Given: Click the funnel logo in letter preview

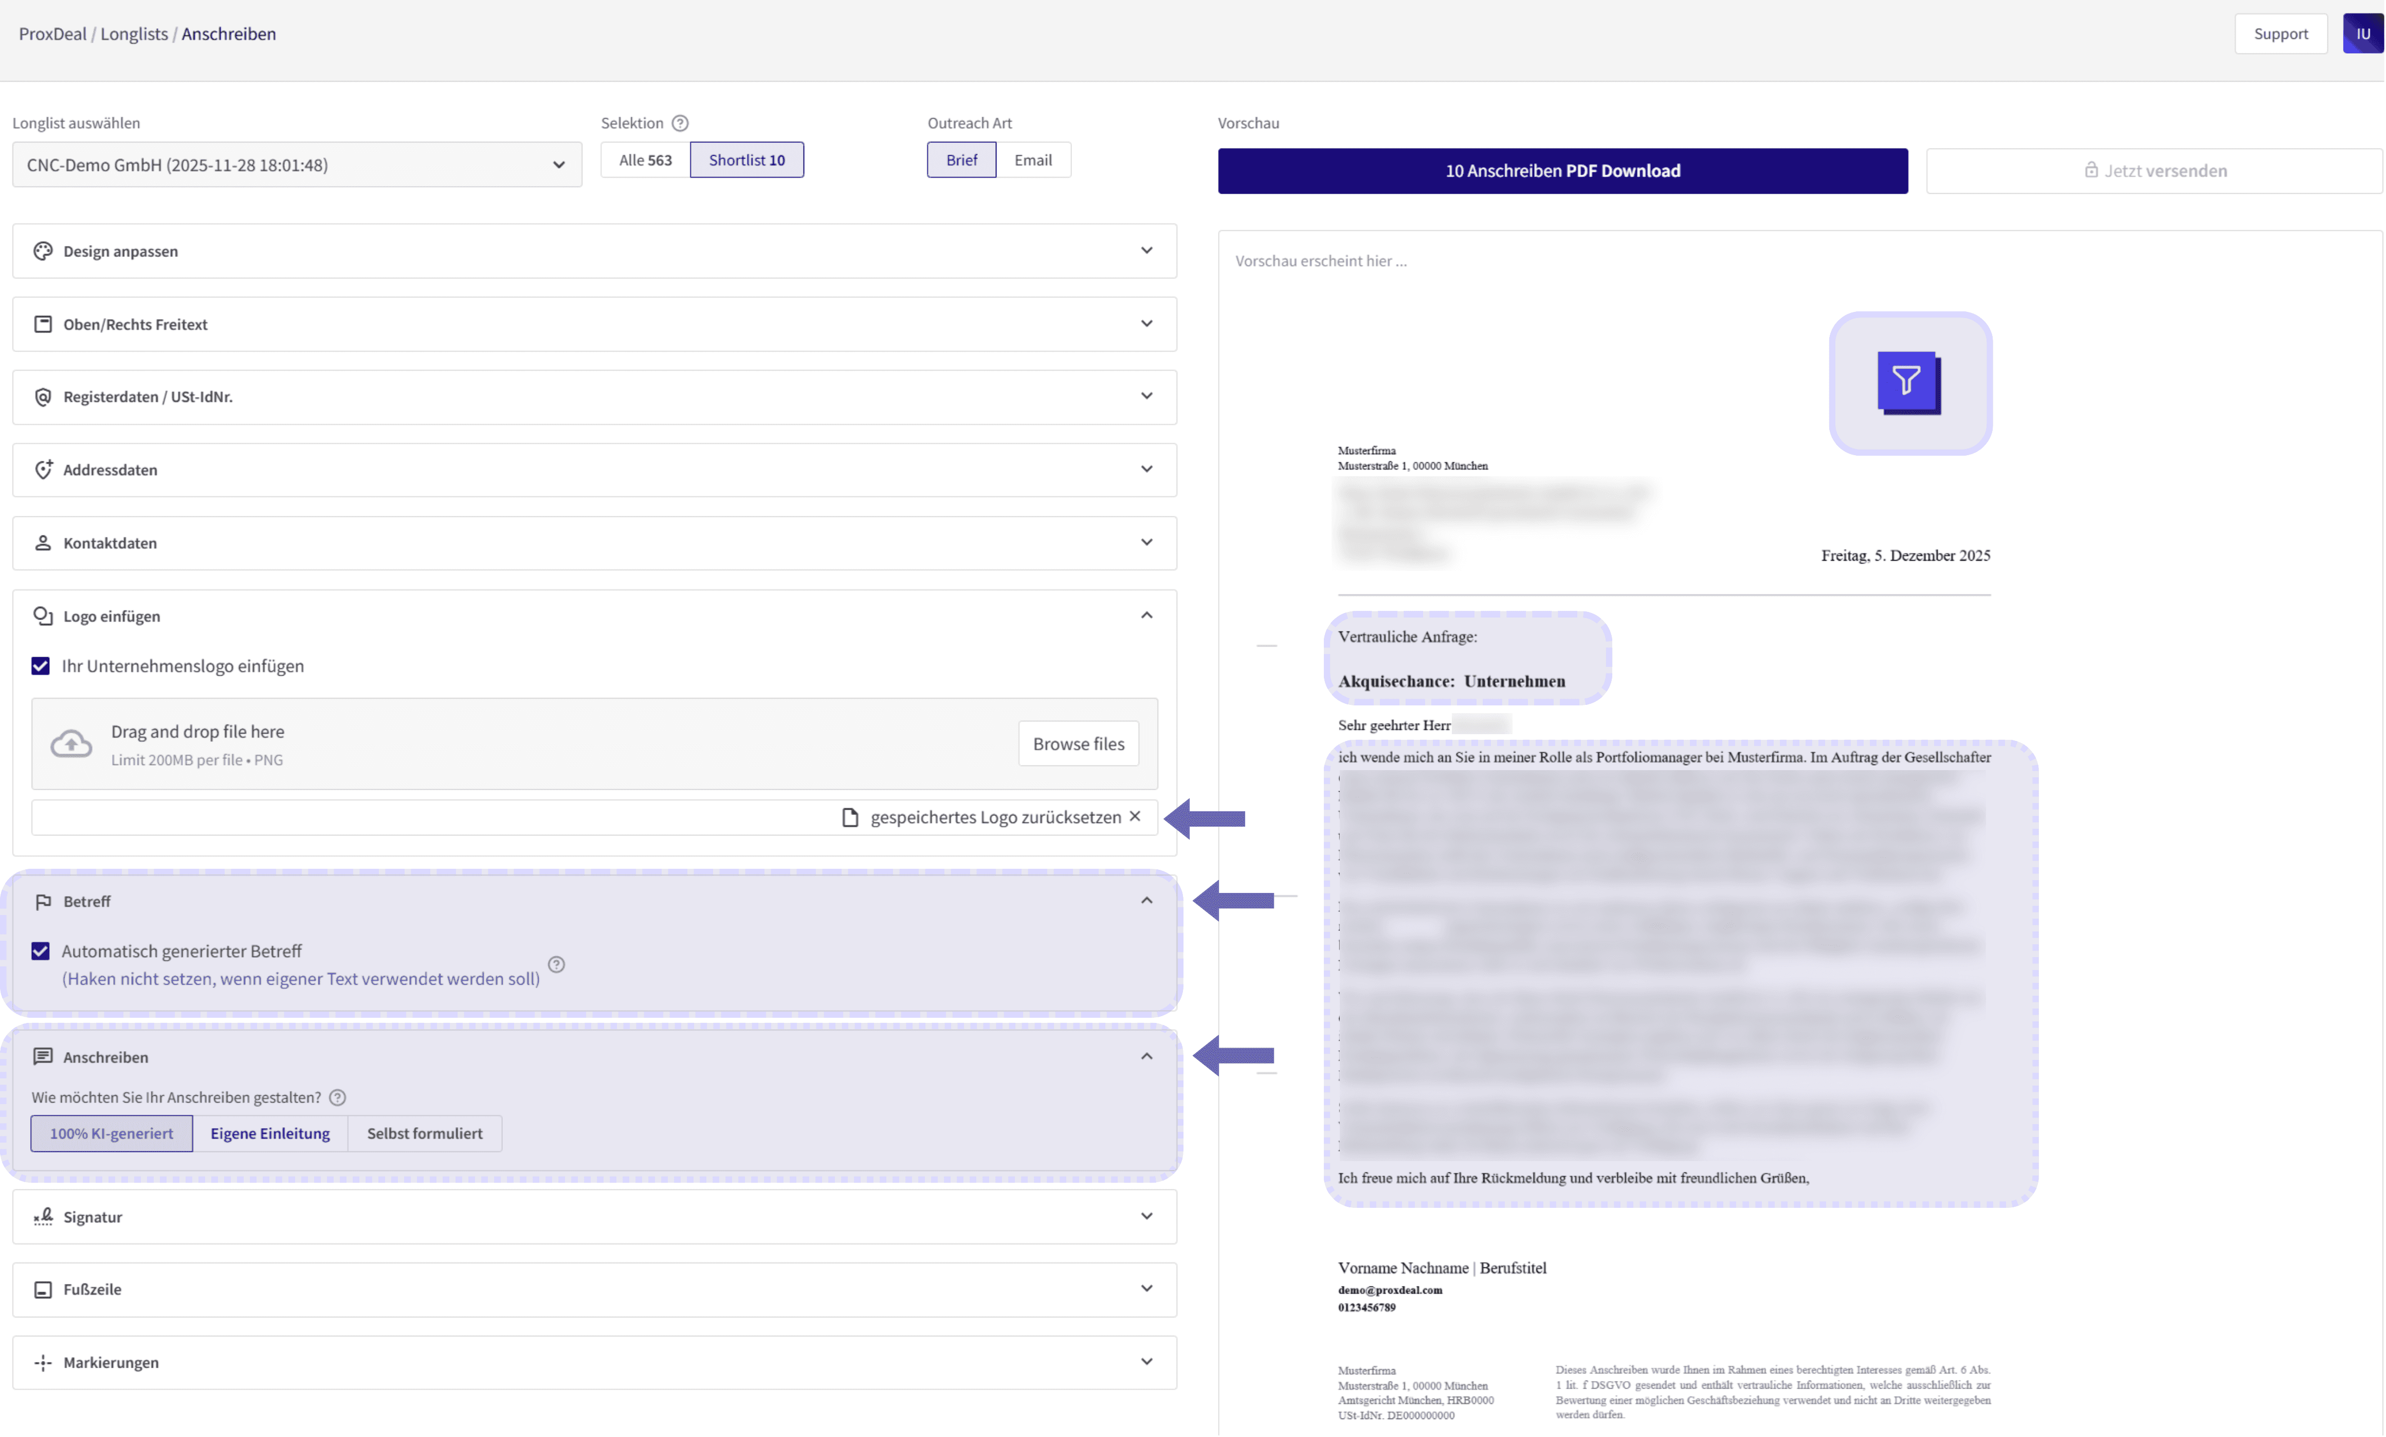Looking at the screenshot, I should pyautogui.click(x=1908, y=382).
